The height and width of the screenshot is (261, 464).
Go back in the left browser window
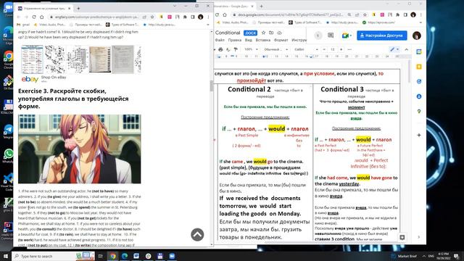[19, 17]
